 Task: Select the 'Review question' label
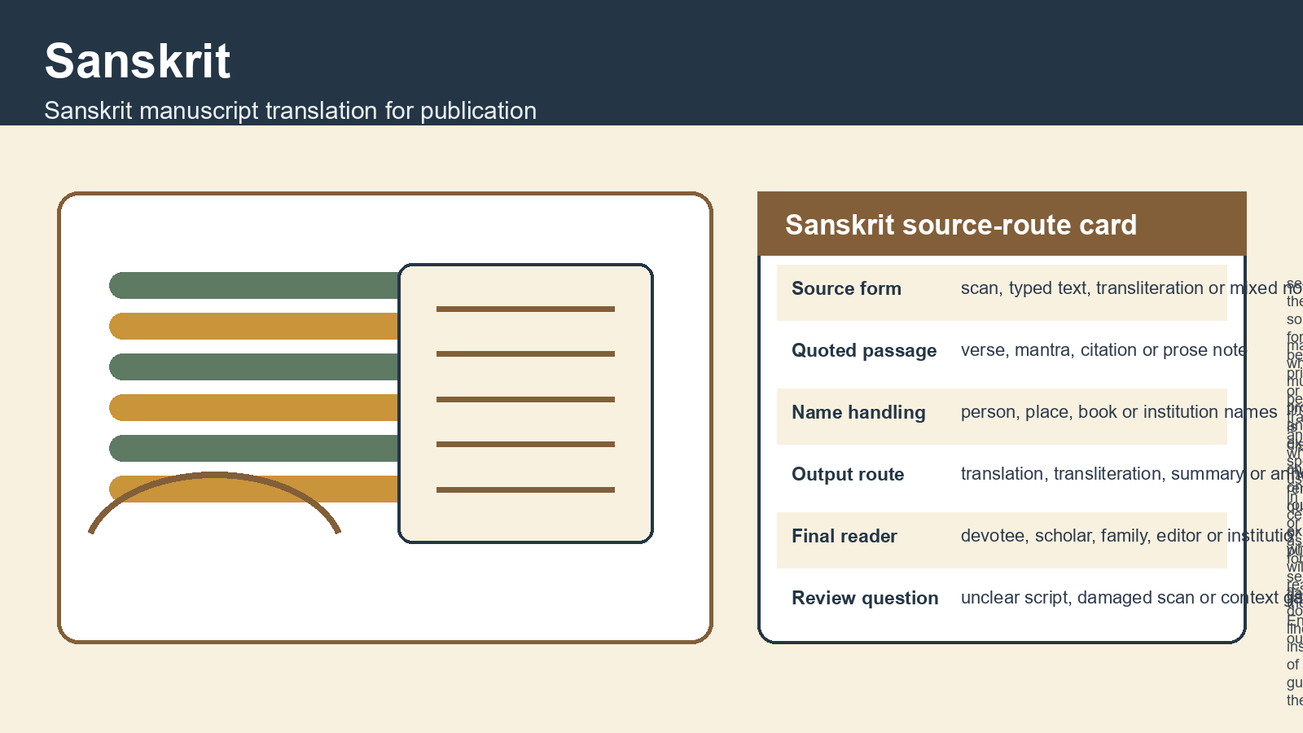tap(865, 598)
